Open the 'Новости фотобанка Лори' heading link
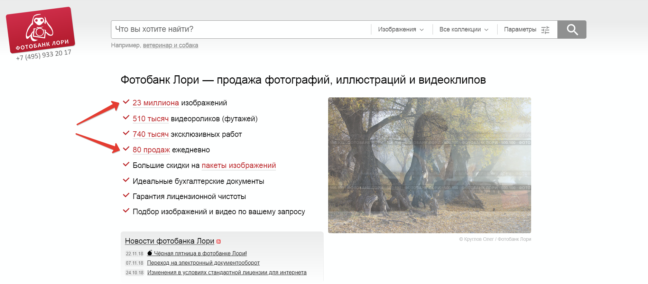The image size is (648, 284). pos(169,241)
